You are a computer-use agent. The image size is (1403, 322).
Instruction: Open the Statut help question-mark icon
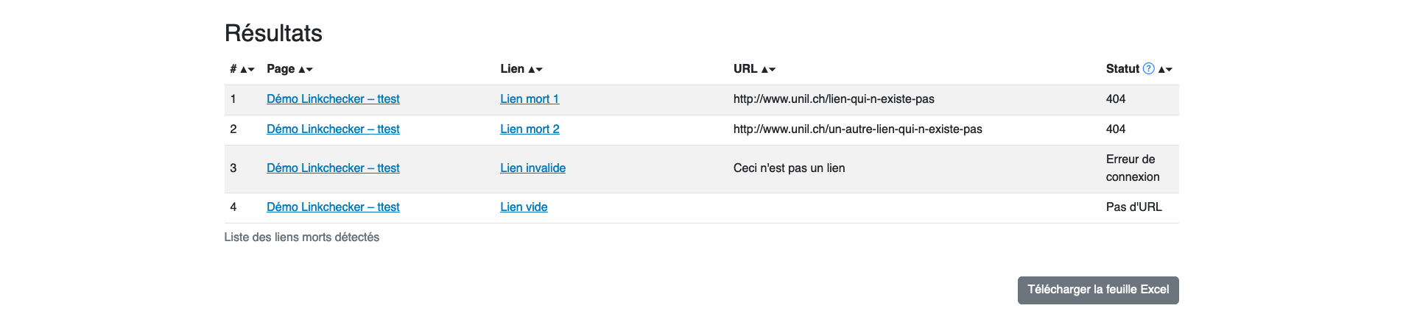(1148, 68)
